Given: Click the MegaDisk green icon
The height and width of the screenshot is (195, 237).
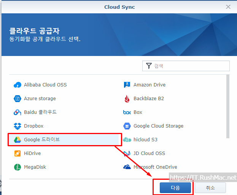Looking at the screenshot, I should pyautogui.click(x=17, y=167).
